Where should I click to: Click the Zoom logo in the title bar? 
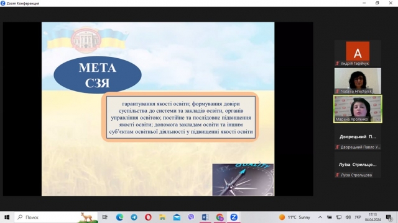point(3,3)
